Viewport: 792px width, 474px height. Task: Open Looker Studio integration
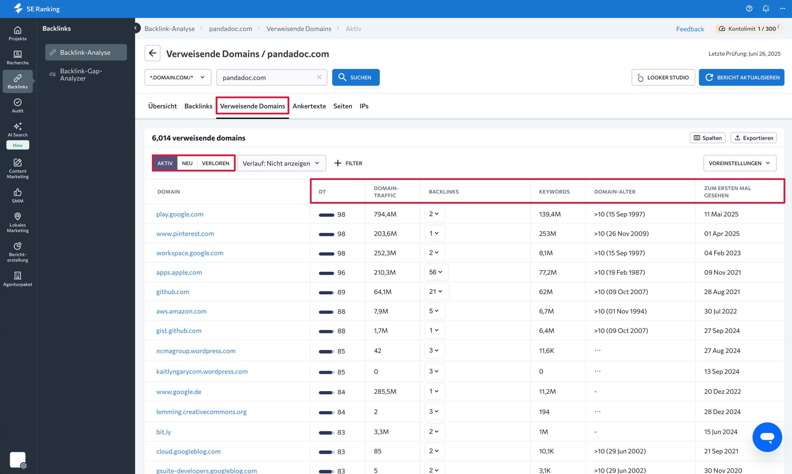pos(663,77)
